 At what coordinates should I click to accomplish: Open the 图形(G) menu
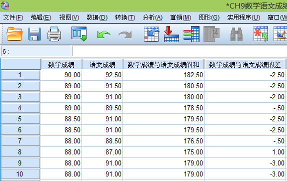209,18
